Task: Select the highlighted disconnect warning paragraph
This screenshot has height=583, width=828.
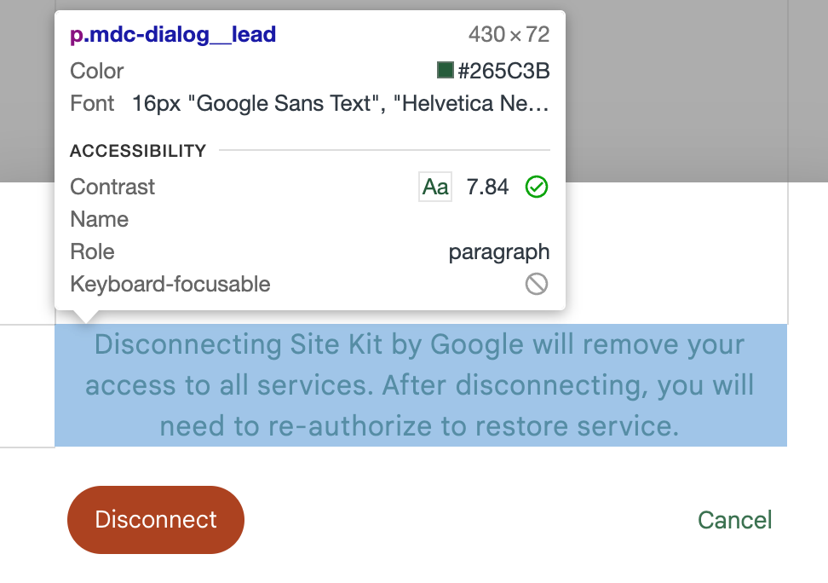Action: (419, 384)
